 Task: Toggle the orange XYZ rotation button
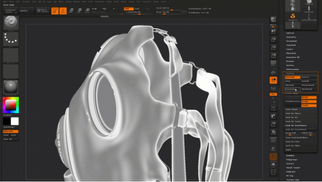tap(273, 94)
